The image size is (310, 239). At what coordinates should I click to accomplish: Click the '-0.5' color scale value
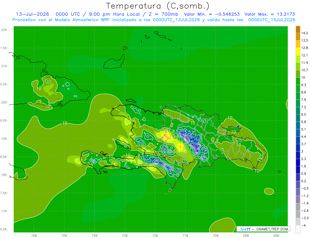[x=305, y=188]
